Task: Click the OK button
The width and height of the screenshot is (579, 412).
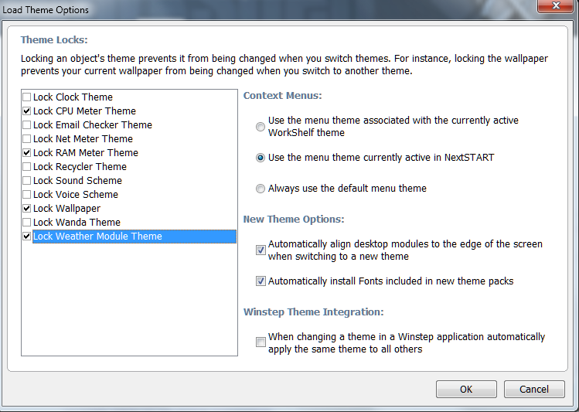Action: tap(466, 389)
